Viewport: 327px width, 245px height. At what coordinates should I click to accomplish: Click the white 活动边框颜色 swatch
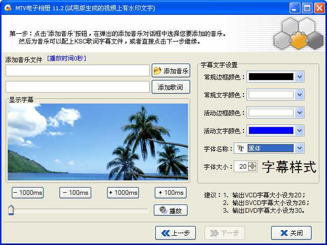(x=271, y=113)
